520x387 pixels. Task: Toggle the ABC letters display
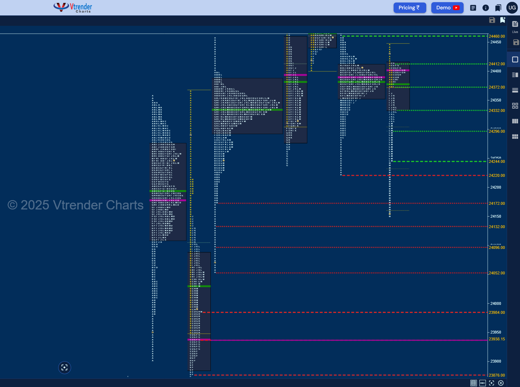point(483,383)
